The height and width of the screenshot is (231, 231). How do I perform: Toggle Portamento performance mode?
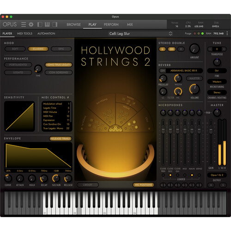tap(18, 65)
